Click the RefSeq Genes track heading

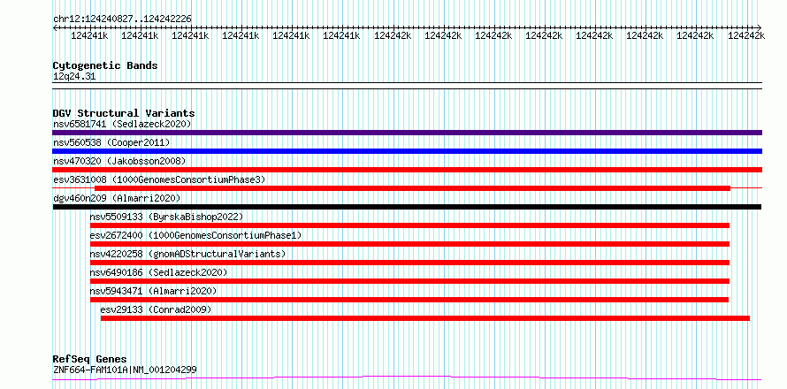tap(89, 360)
